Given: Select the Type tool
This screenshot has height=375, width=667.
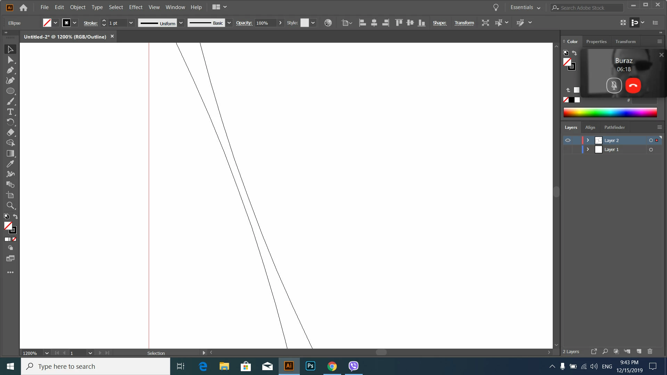Looking at the screenshot, I should pos(10,112).
